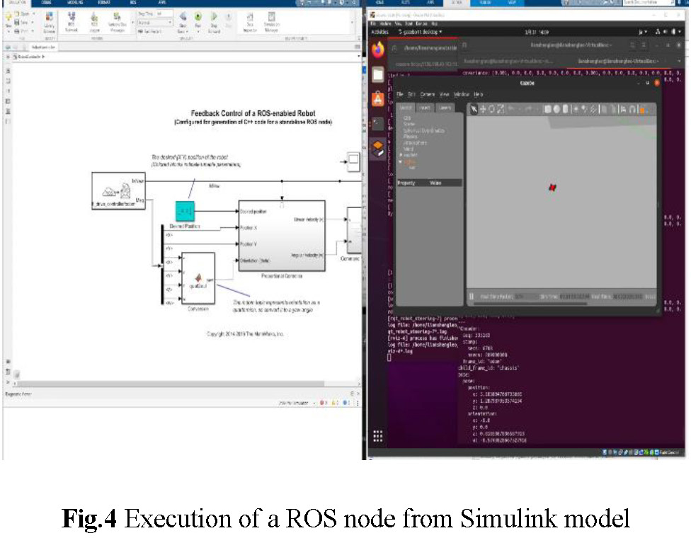Screen dimensions: 691x538
Task: Open the Data Inspector in Simulink
Action: tap(250, 21)
